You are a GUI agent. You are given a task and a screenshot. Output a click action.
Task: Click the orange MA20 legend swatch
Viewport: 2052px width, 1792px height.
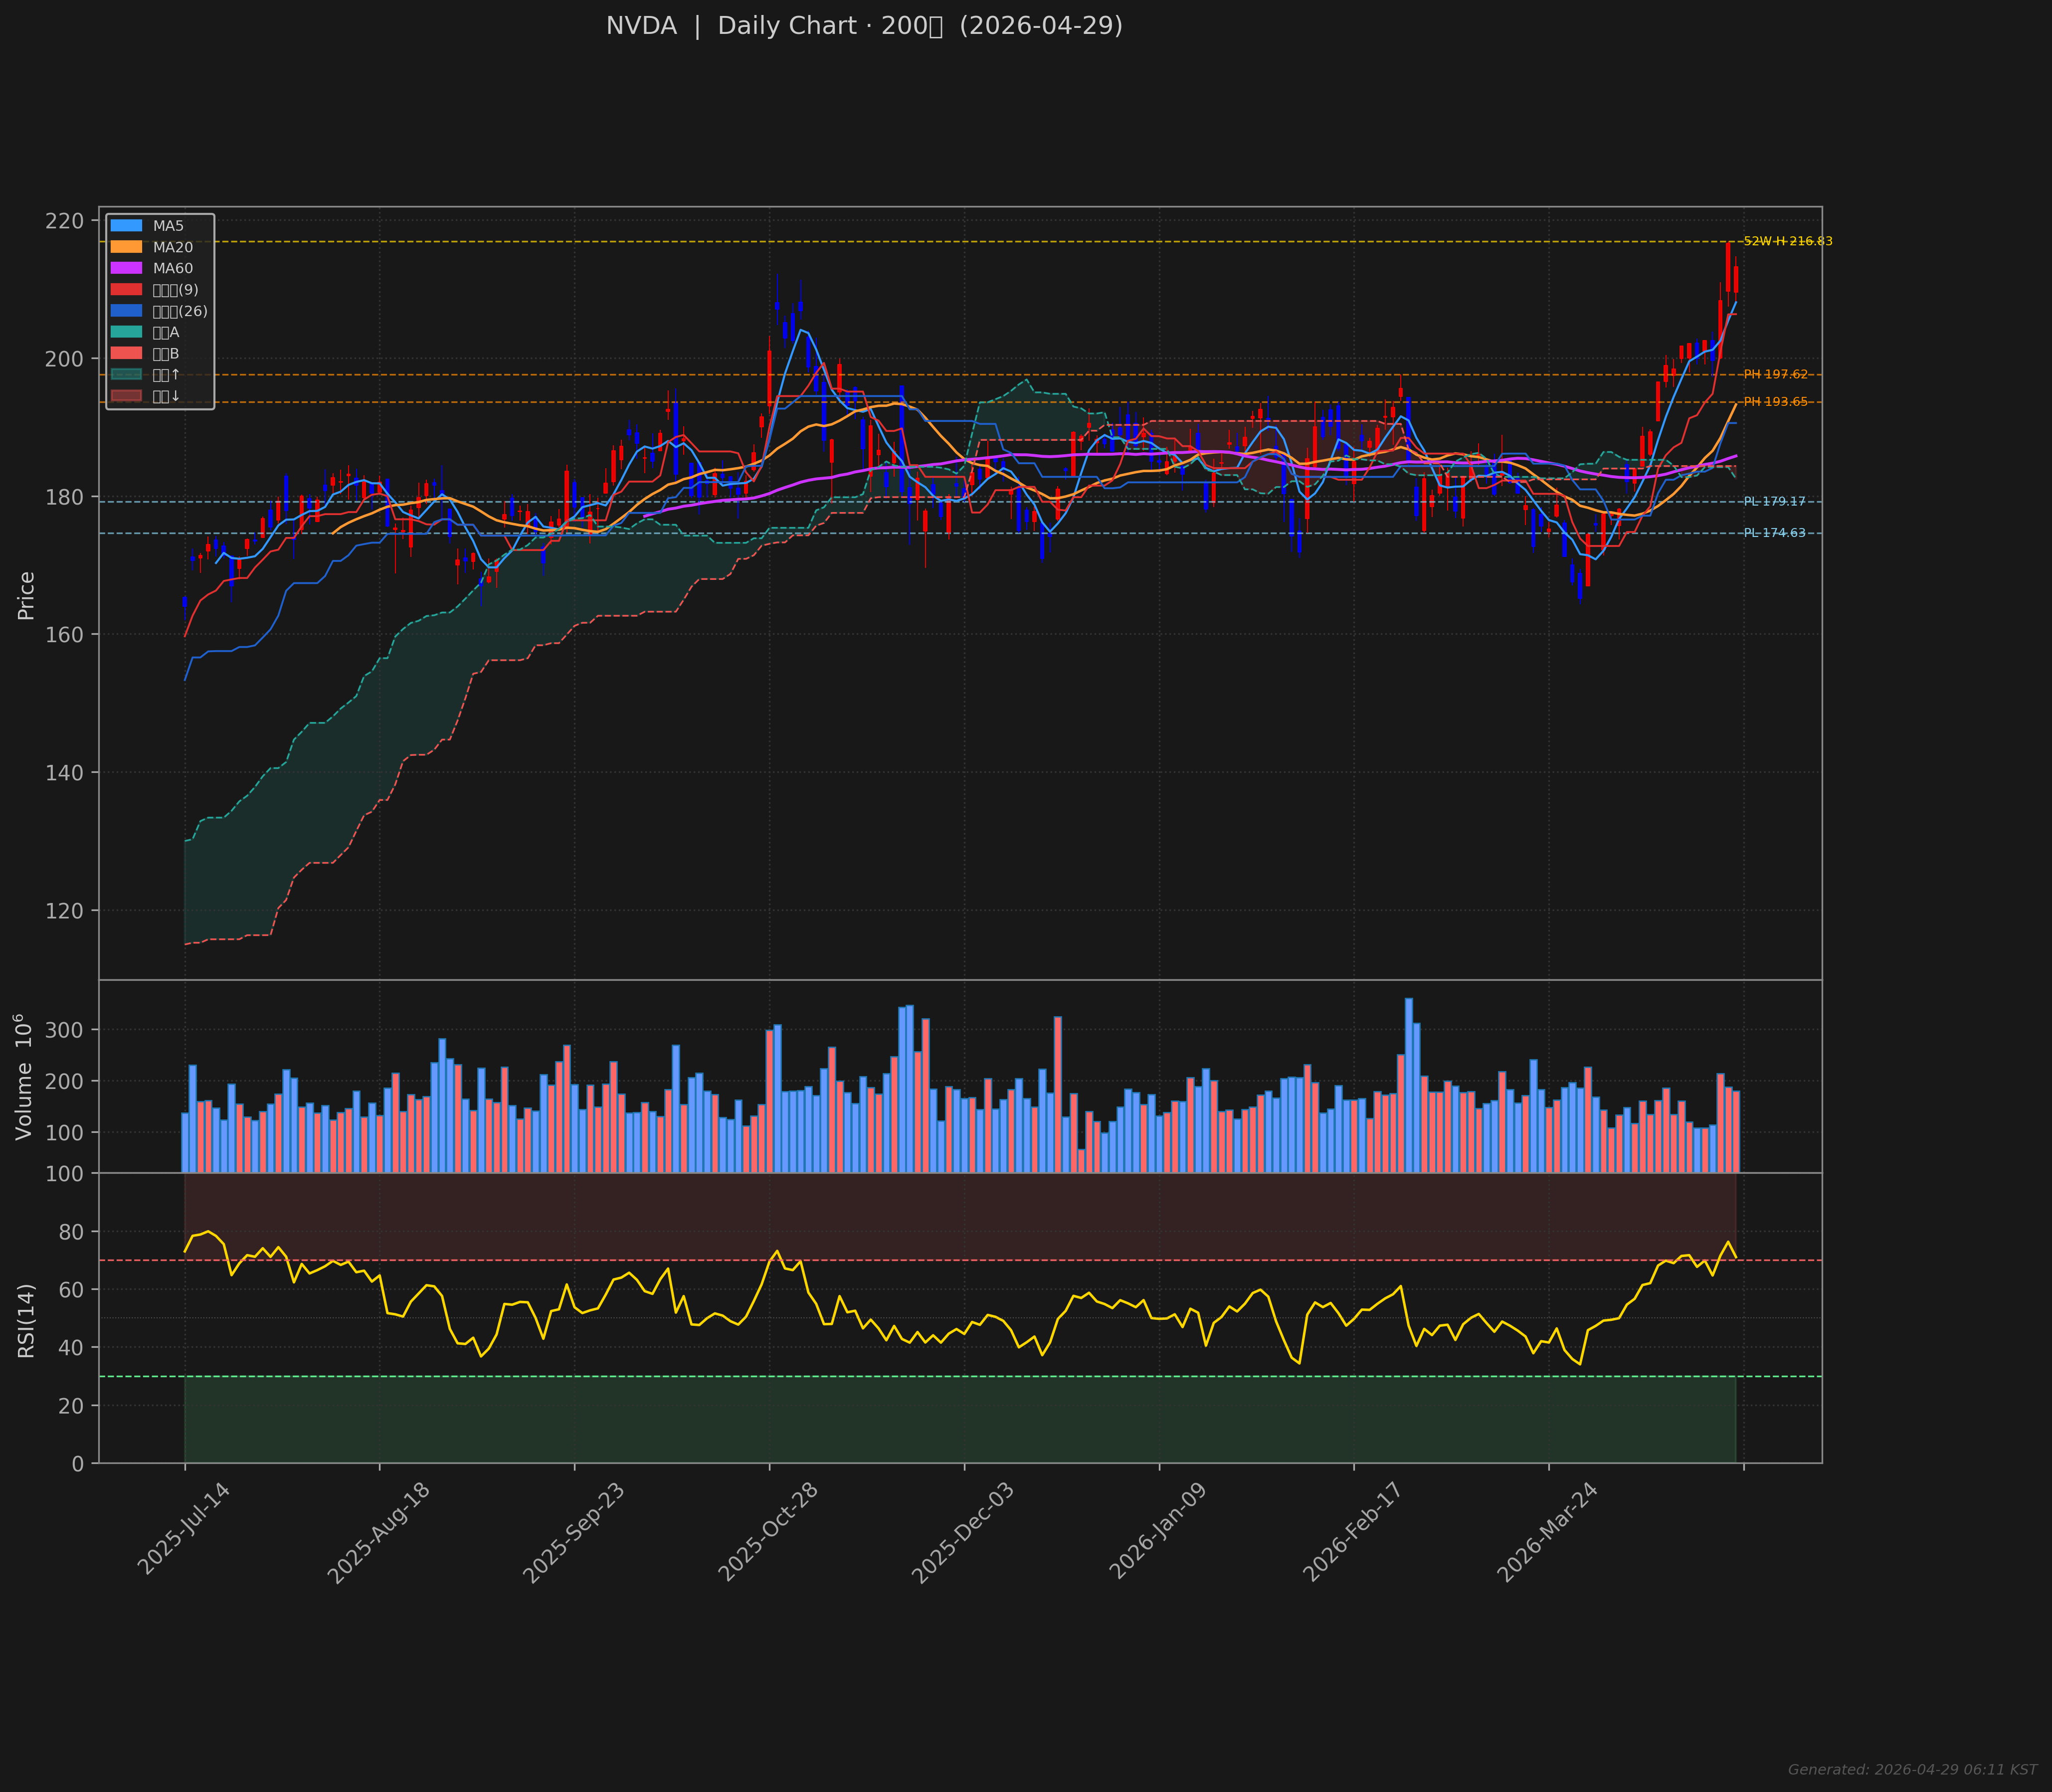[126, 247]
